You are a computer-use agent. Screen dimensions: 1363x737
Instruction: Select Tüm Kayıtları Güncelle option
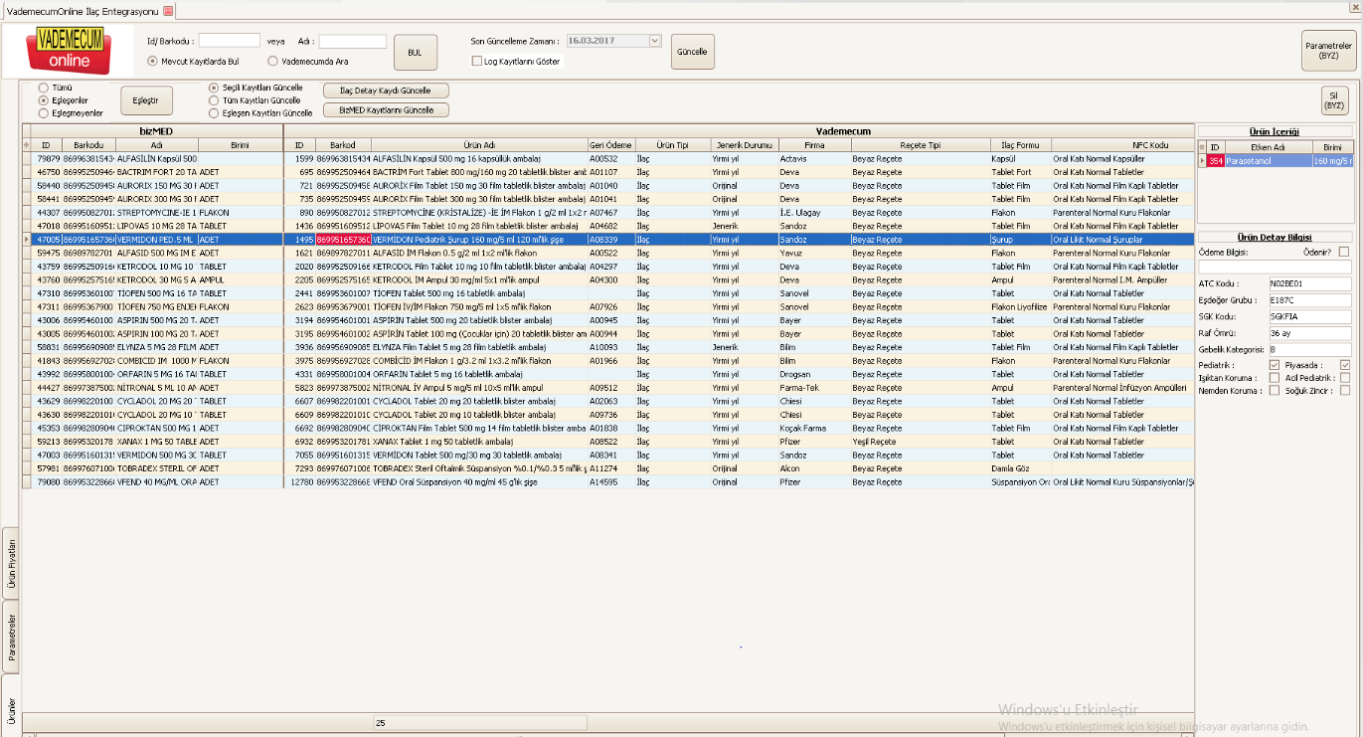click(214, 100)
